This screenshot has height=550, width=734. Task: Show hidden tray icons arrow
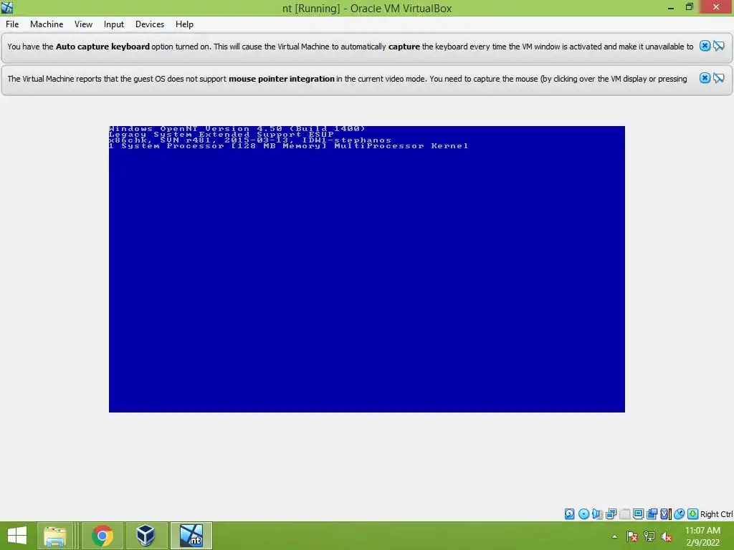coord(614,536)
